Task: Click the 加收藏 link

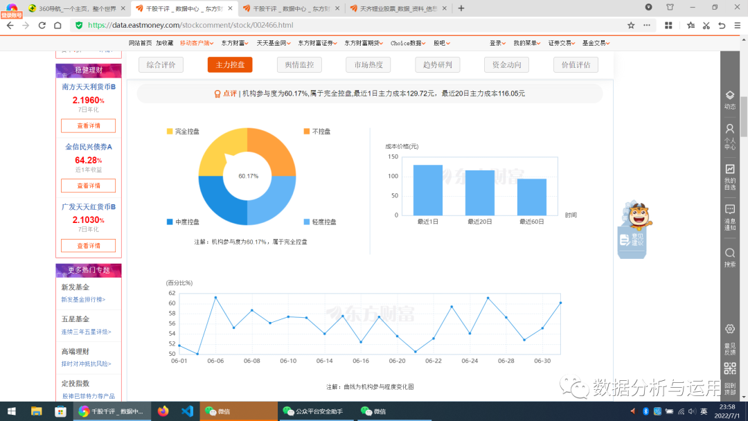Action: click(x=165, y=43)
